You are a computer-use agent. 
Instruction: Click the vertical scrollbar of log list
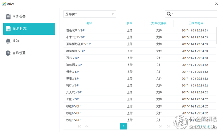217,35
